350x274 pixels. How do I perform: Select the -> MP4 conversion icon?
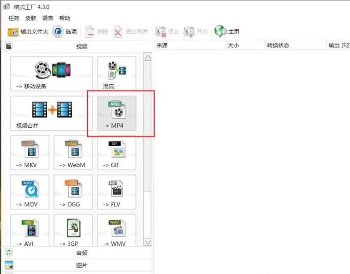pyautogui.click(x=117, y=114)
